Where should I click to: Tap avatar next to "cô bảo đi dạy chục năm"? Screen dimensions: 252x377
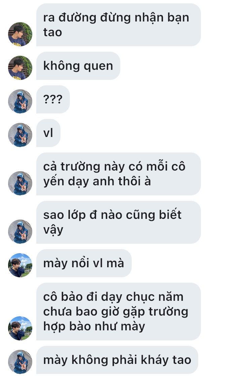coord(20,328)
